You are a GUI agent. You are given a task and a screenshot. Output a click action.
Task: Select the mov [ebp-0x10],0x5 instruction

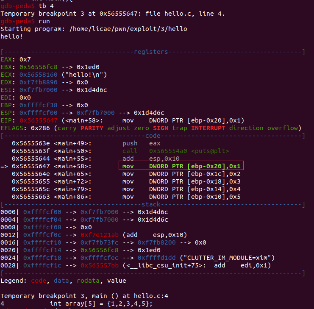click(181, 197)
